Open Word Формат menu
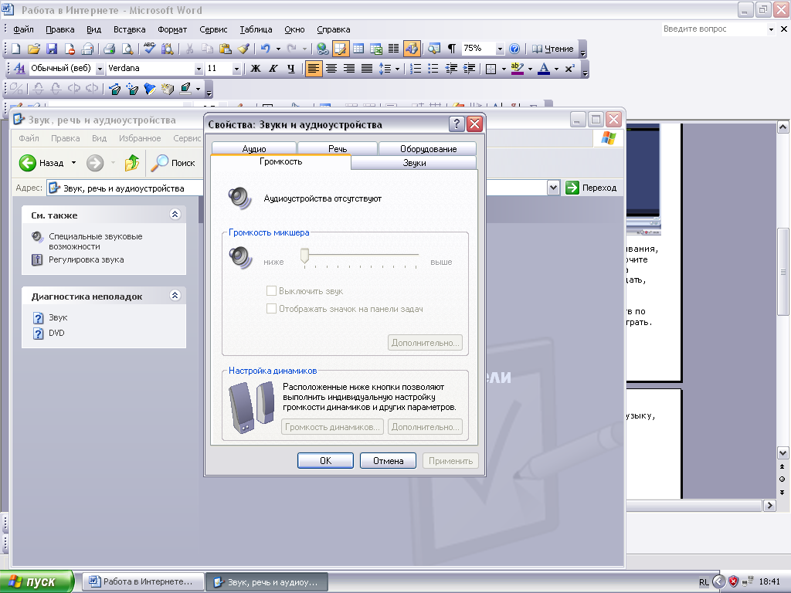The image size is (791, 593). coord(172,29)
